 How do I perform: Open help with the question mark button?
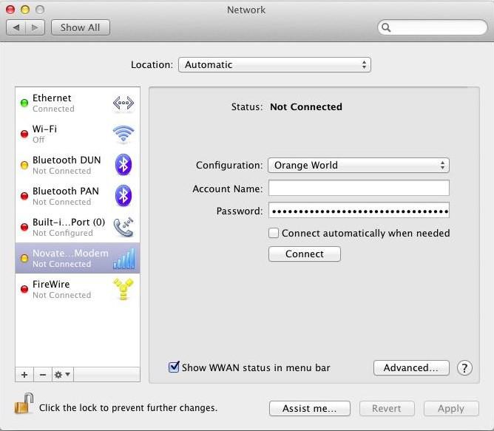pyautogui.click(x=464, y=368)
